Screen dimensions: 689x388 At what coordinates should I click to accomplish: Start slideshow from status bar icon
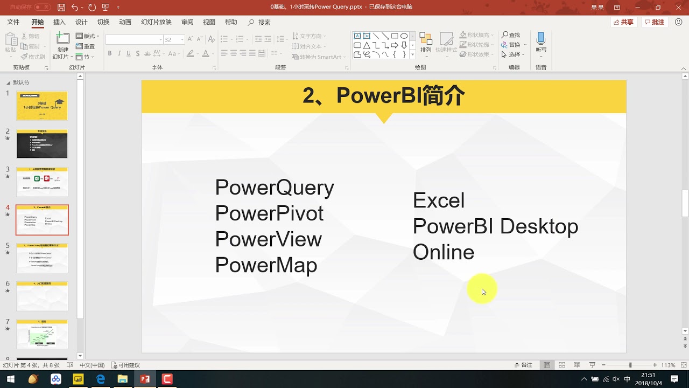click(592, 365)
